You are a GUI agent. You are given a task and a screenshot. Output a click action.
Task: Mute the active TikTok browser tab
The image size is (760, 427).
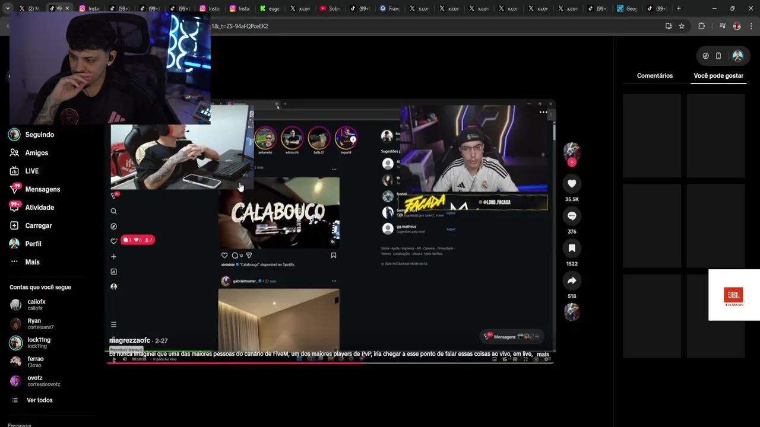pyautogui.click(x=59, y=8)
